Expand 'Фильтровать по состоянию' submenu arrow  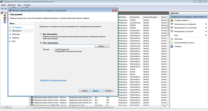(206, 28)
